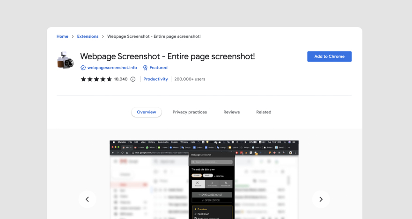This screenshot has width=412, height=219.
Task: Click the camera extension logo icon
Action: (65, 60)
